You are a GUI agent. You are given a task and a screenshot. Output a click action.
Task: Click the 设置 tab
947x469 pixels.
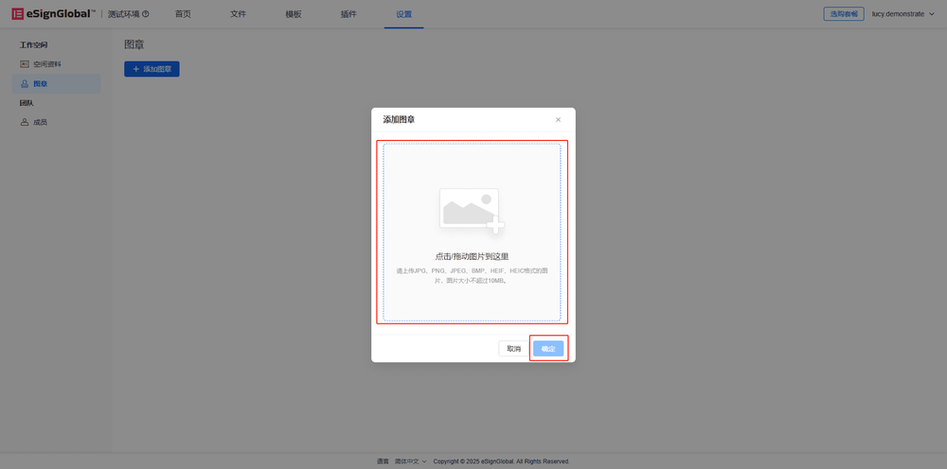click(403, 14)
